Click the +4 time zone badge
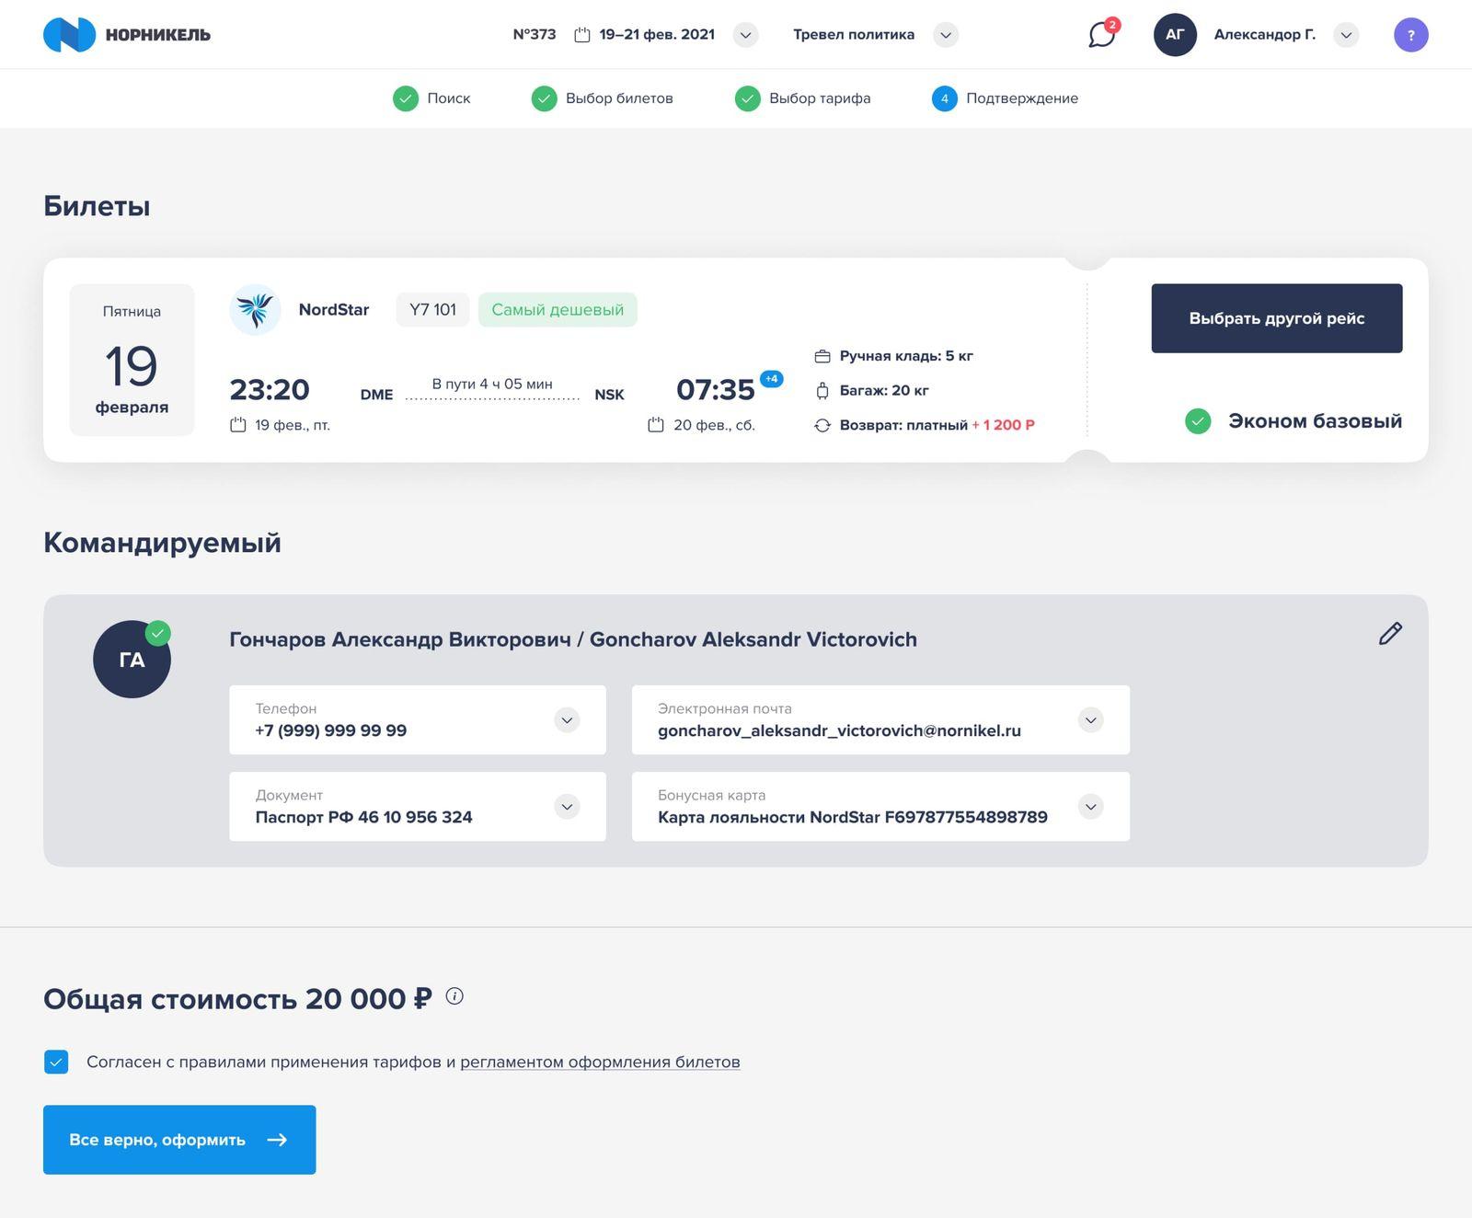 pos(771,379)
